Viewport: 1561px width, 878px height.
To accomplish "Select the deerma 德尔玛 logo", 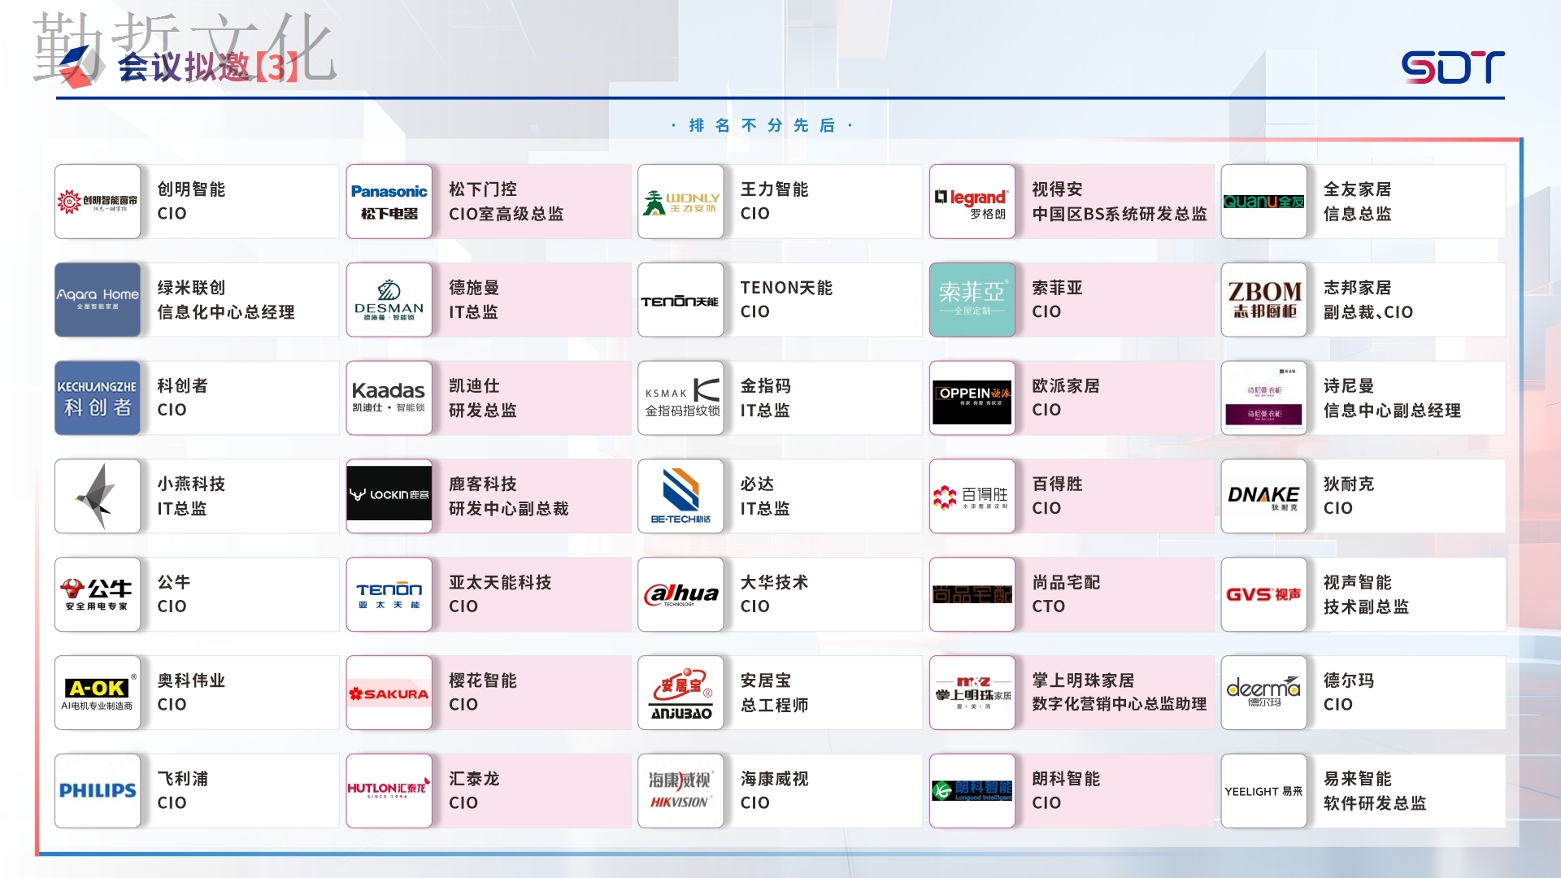I will (1263, 693).
